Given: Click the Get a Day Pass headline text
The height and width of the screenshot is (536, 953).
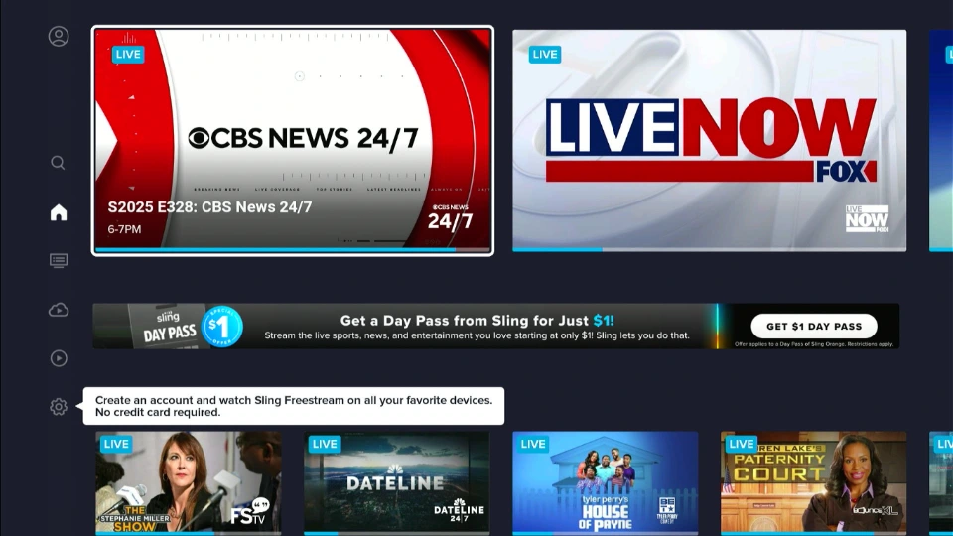Looking at the screenshot, I should click(477, 321).
